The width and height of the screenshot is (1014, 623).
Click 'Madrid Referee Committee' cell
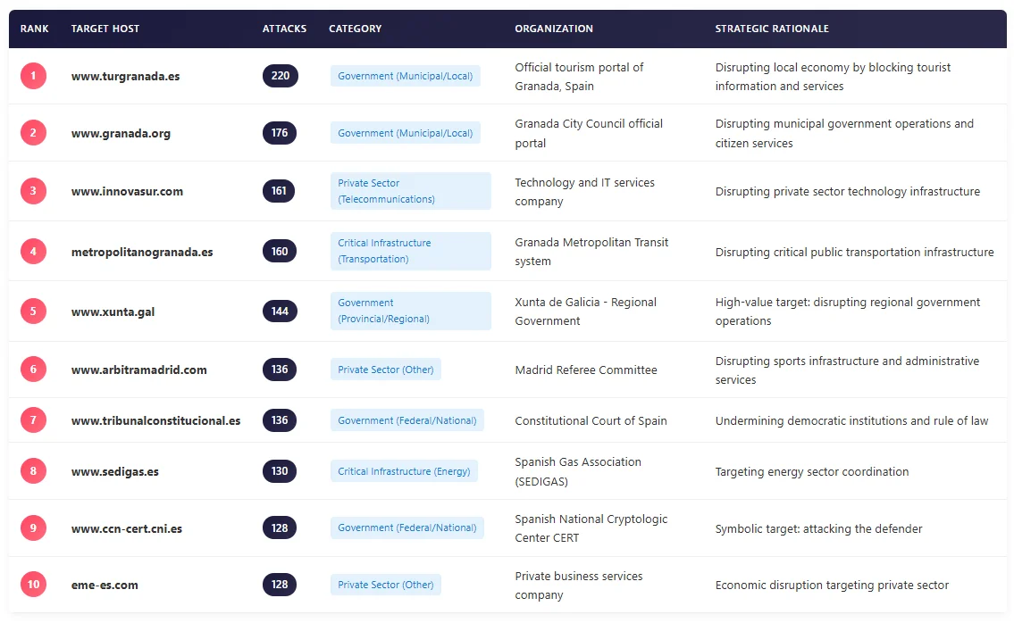(x=586, y=370)
